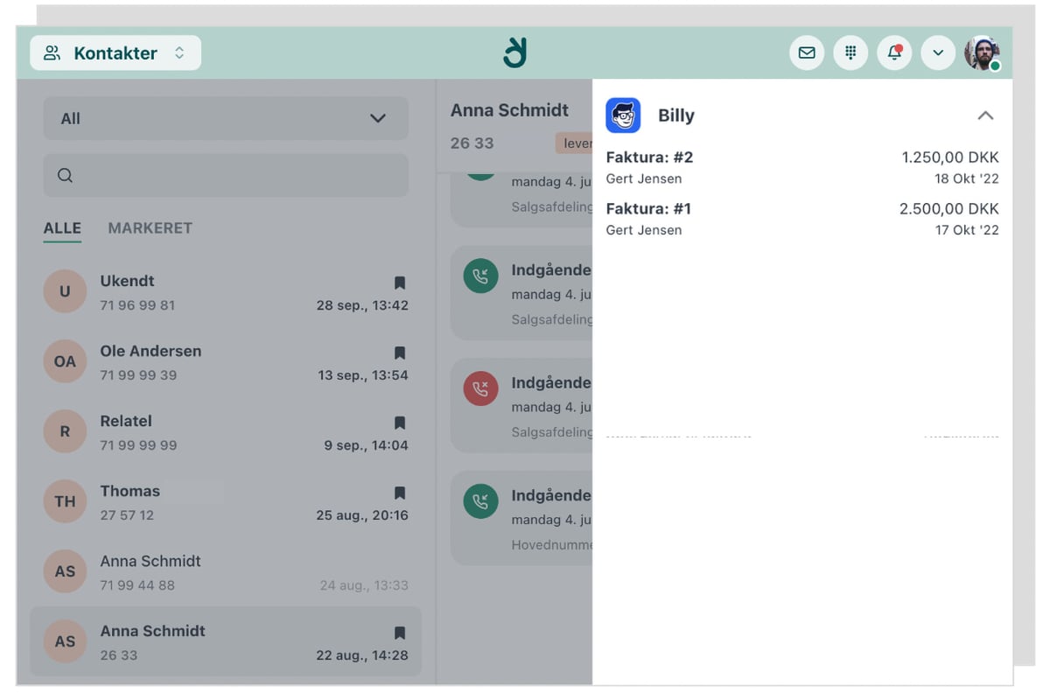
Task: Open the Kontakter section switcher dropdown
Action: click(115, 53)
